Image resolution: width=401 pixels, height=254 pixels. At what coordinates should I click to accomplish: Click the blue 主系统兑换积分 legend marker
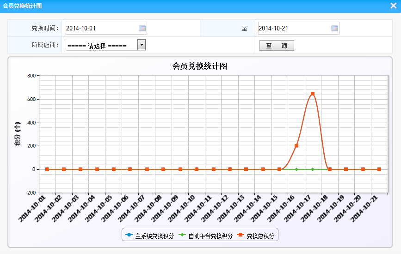click(129, 236)
